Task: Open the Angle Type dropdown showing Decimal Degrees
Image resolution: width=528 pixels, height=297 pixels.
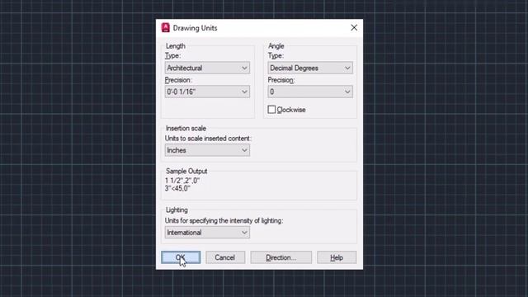Action: (x=310, y=68)
